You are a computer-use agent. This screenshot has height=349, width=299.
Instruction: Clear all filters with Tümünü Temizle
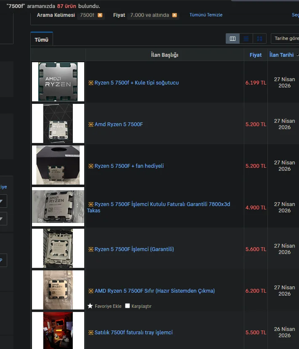pos(206,15)
